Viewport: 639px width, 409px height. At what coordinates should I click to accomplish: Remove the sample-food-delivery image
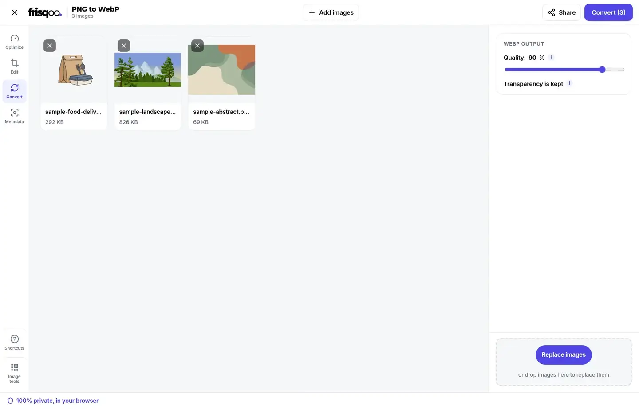click(50, 46)
